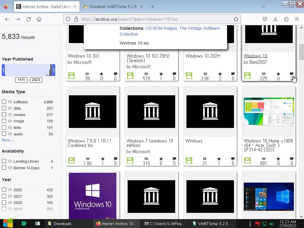The height and width of the screenshot is (228, 304).
Task: Check the 2022 year filter
Action: tap(4, 190)
